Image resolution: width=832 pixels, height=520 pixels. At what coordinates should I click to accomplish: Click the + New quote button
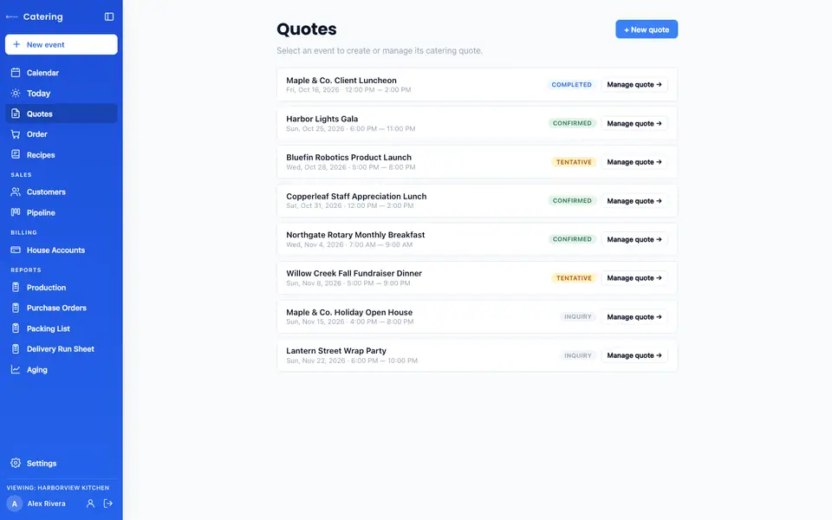point(647,29)
